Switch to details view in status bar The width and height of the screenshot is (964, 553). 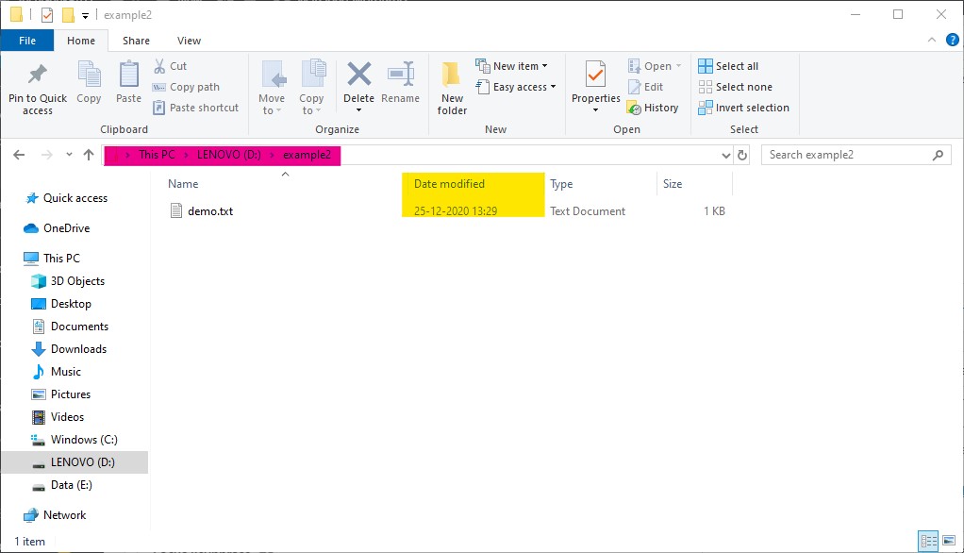click(x=928, y=542)
